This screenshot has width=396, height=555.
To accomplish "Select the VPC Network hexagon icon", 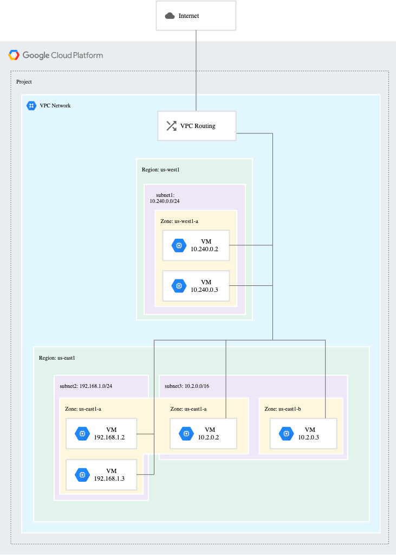I will point(31,105).
